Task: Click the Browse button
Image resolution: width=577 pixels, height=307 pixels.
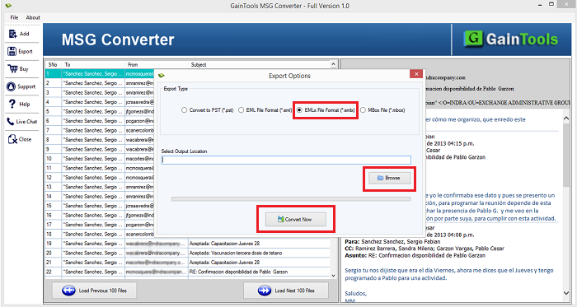Action: click(x=389, y=178)
